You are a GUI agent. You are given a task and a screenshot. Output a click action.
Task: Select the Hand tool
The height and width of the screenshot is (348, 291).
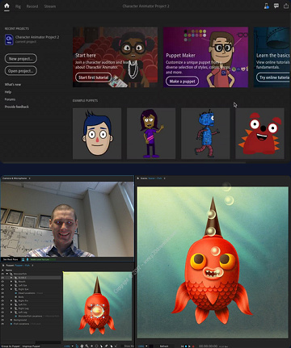[82, 346]
